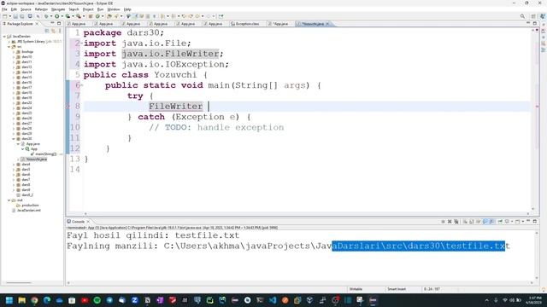Open the Run button dropdown arrow

62,16
